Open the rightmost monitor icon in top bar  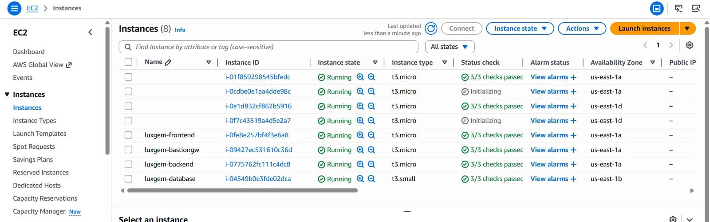click(696, 8)
